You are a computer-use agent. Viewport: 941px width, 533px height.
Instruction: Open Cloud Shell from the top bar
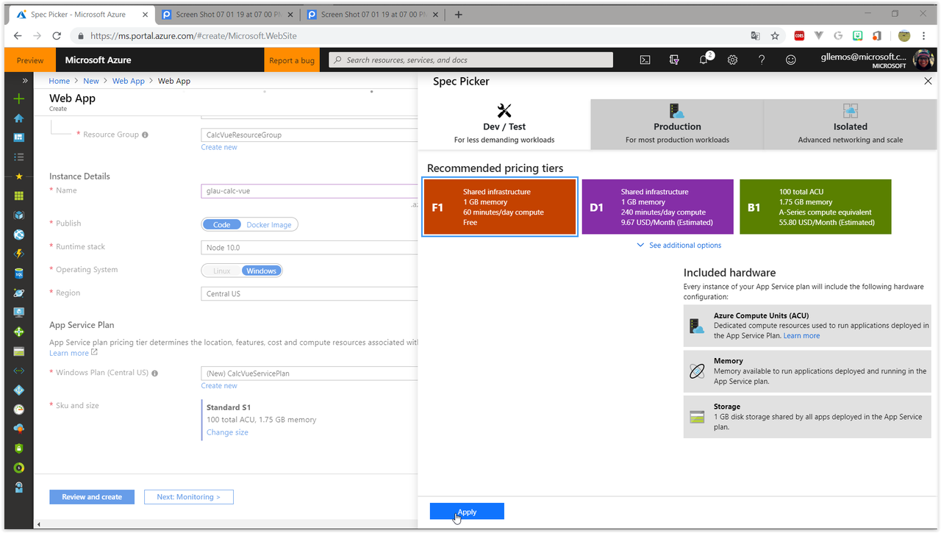(x=645, y=60)
